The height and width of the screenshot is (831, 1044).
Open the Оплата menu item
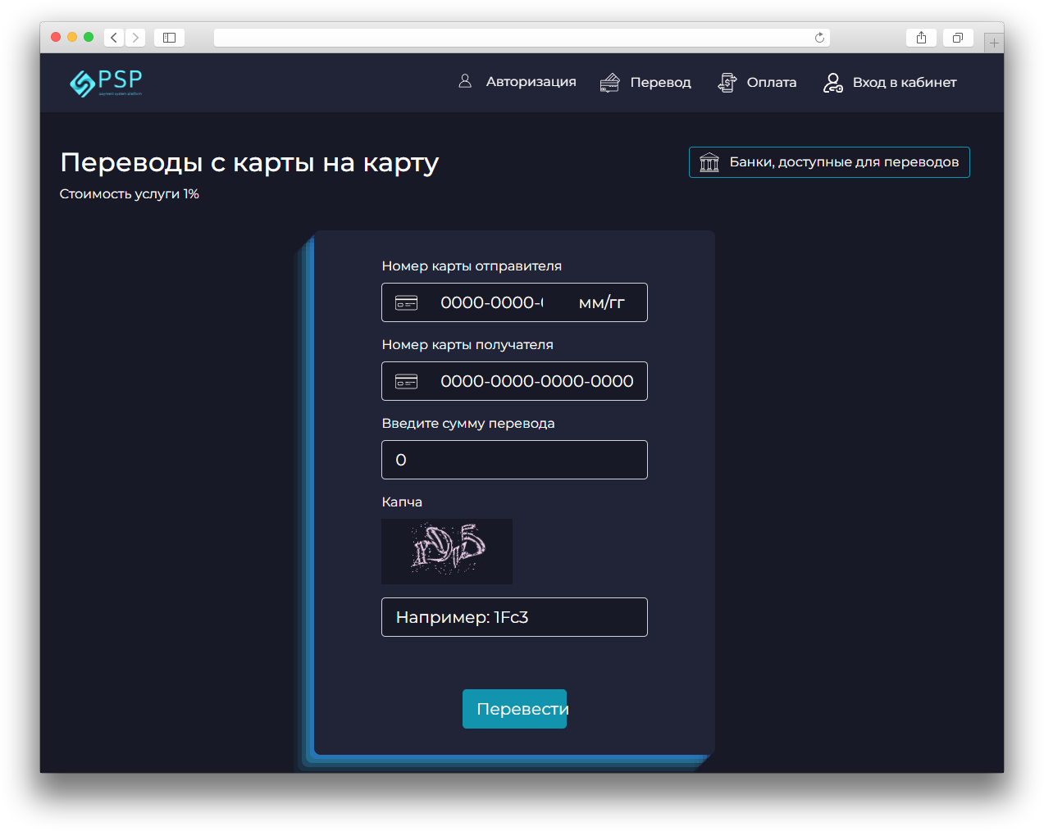[x=771, y=83]
